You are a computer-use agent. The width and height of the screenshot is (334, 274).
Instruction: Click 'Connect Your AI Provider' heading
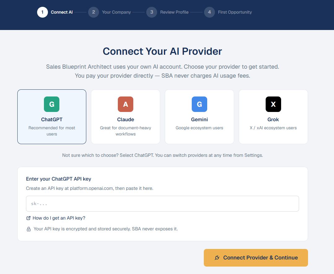(162, 51)
